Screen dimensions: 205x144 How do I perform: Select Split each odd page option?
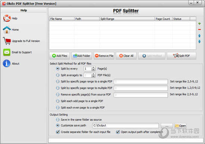click(x=58, y=101)
